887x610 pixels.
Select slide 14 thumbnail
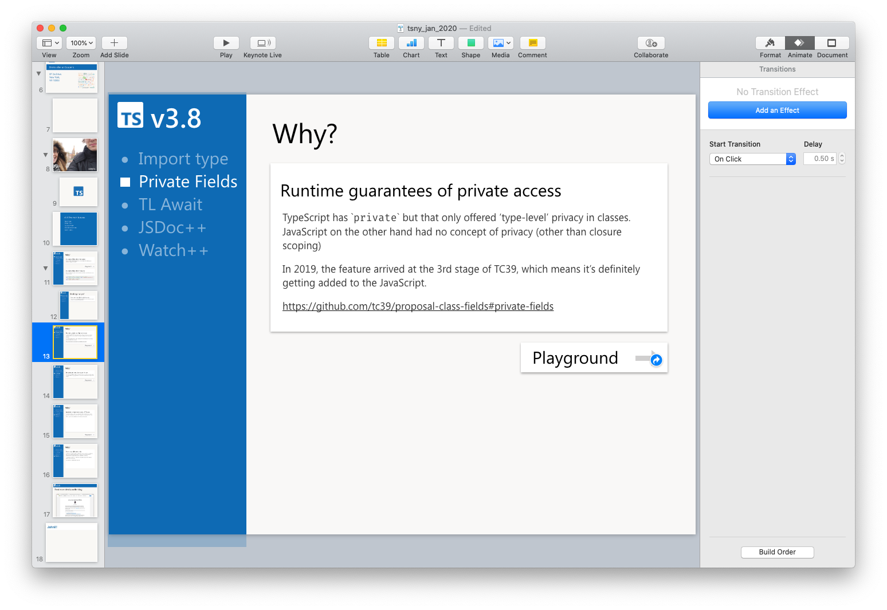[75, 381]
